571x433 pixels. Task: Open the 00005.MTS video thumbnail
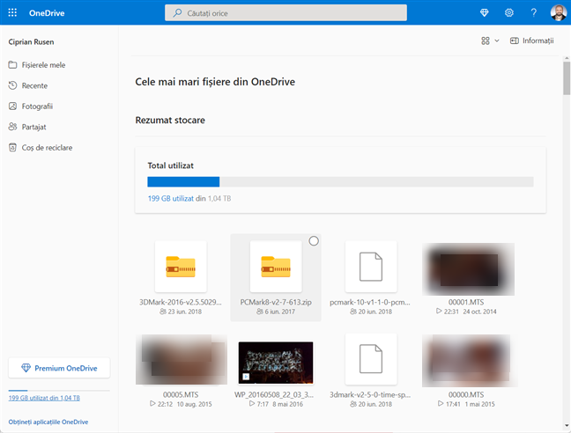182,360
